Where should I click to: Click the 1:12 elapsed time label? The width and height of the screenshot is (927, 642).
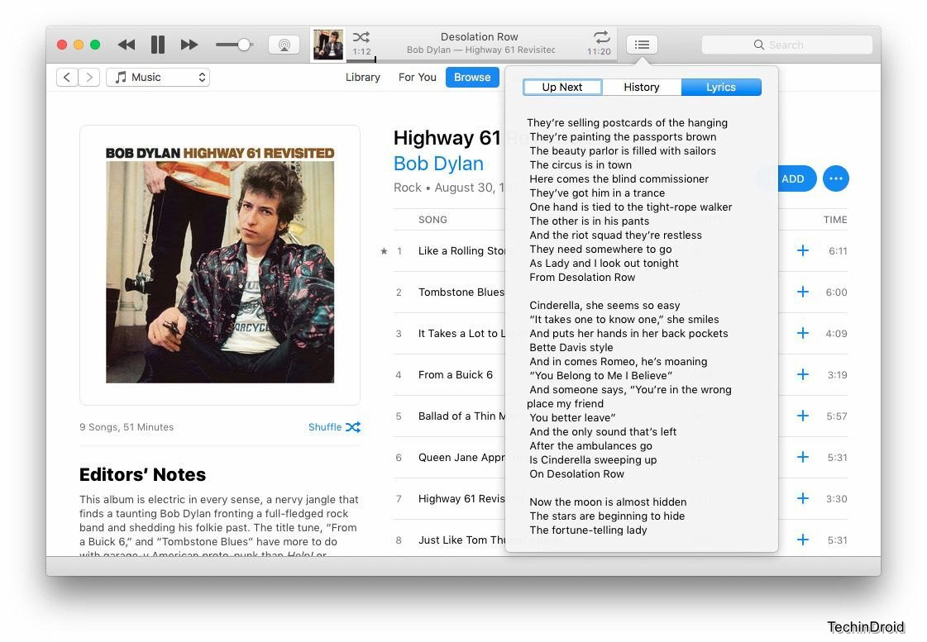(362, 52)
